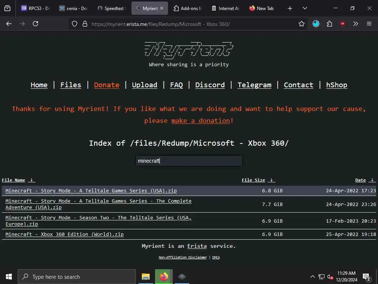Open the Telegram link
The image size is (378, 284).
(x=254, y=85)
